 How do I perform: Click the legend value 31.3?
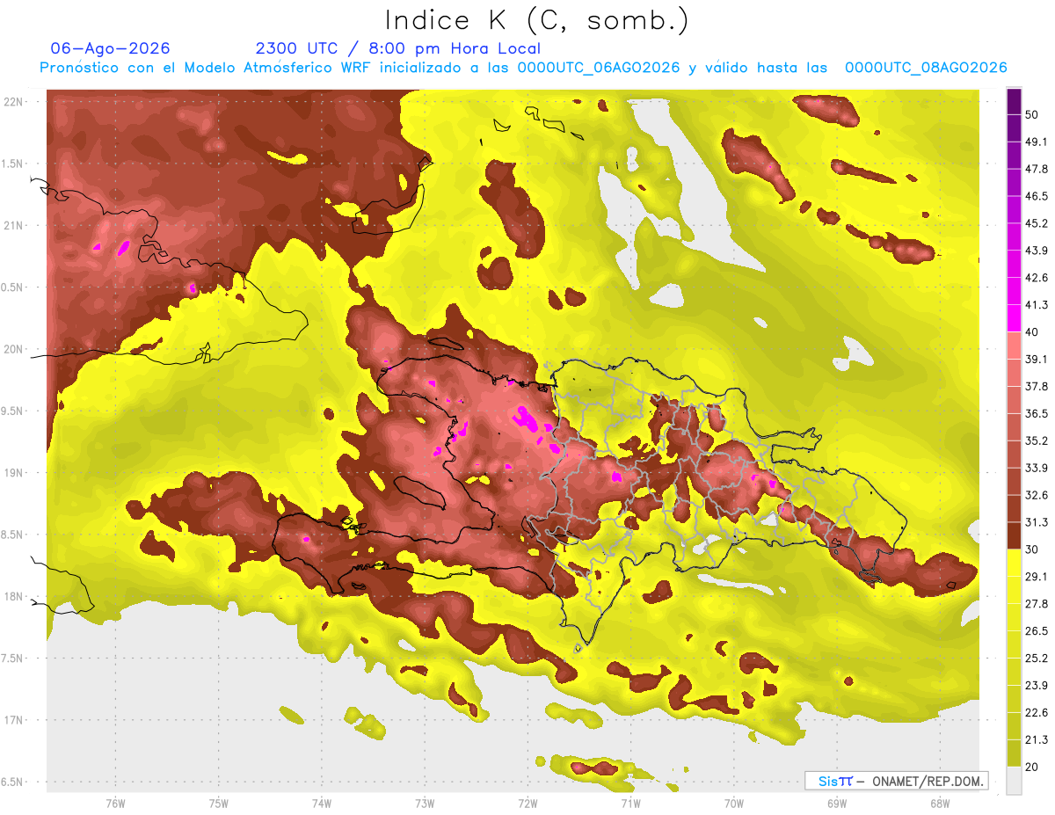(1037, 522)
